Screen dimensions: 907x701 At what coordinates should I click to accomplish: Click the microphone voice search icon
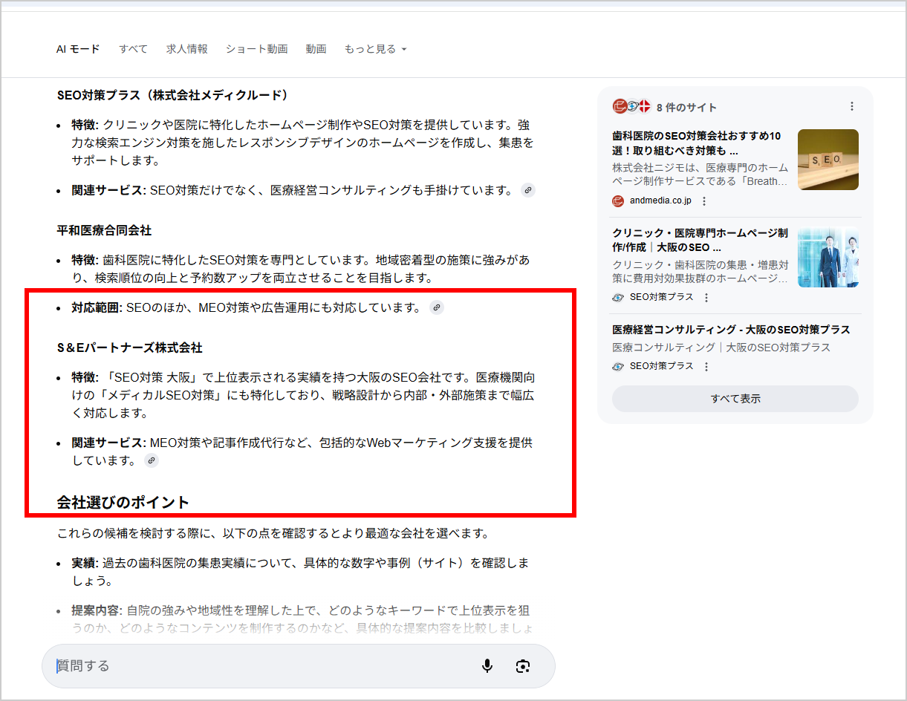pyautogui.click(x=487, y=666)
